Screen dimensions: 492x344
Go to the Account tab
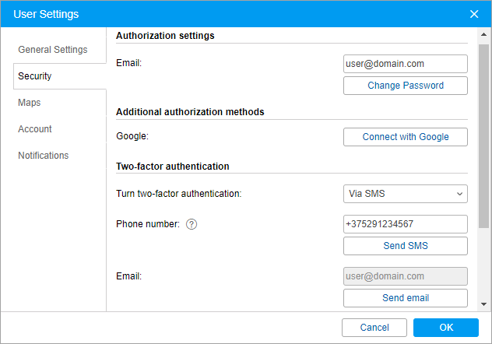point(35,129)
